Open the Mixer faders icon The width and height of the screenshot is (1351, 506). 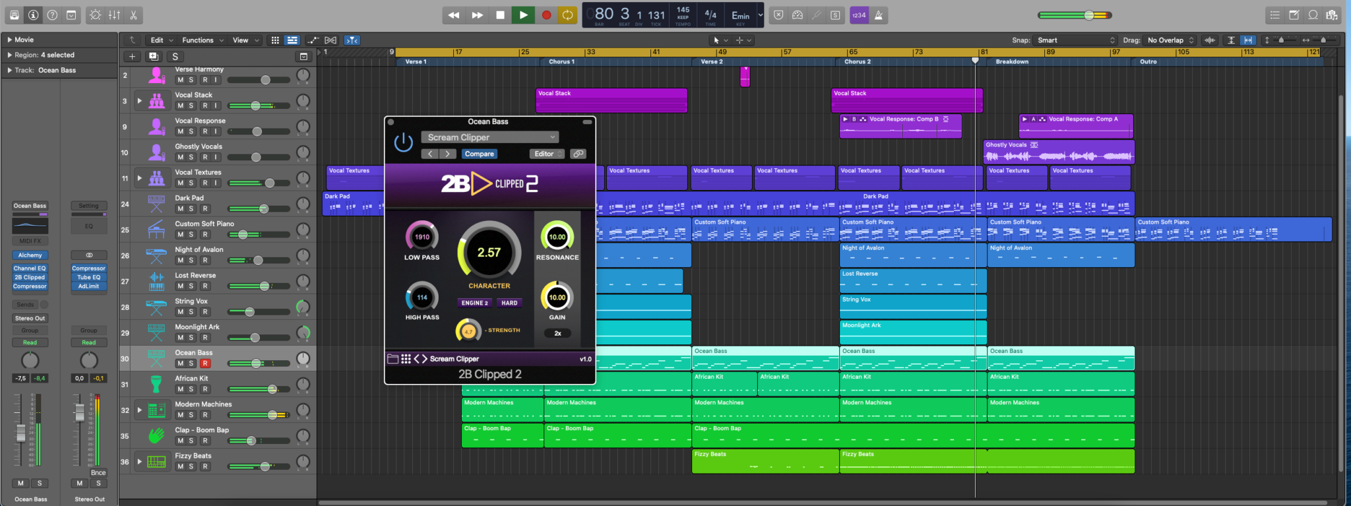[114, 15]
